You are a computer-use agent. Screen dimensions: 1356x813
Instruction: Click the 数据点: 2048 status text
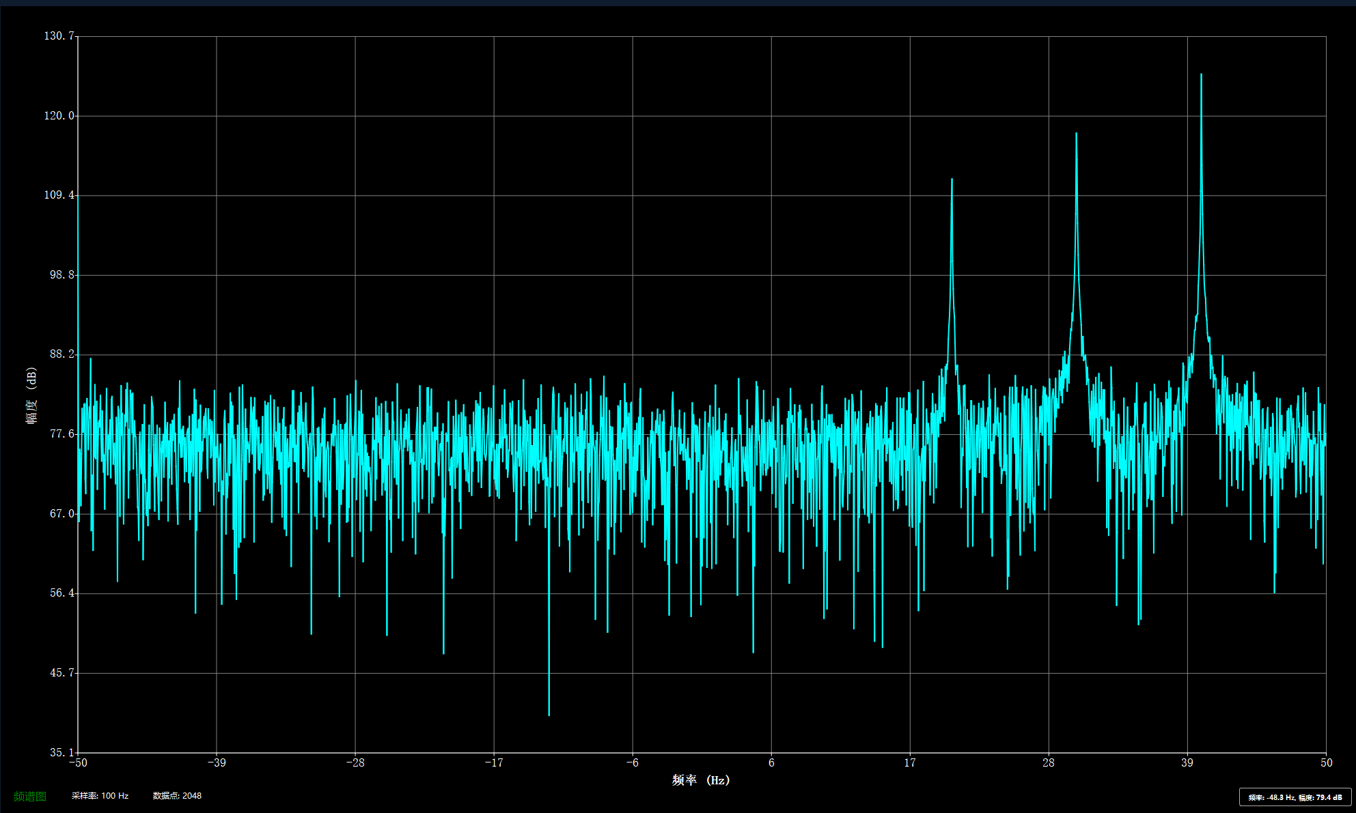click(x=177, y=796)
